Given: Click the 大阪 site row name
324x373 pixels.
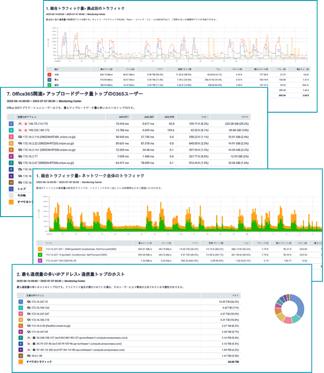Looking at the screenshot, I should [56, 75].
